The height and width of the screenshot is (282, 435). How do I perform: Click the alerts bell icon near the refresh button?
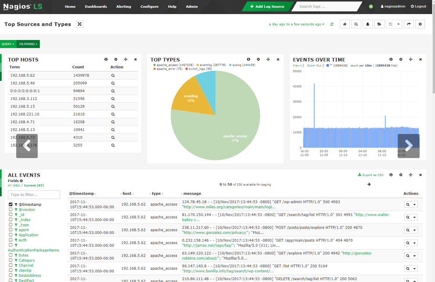coord(368,24)
